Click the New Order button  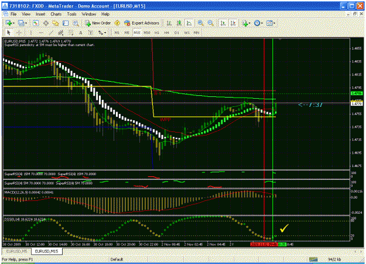tap(98, 23)
